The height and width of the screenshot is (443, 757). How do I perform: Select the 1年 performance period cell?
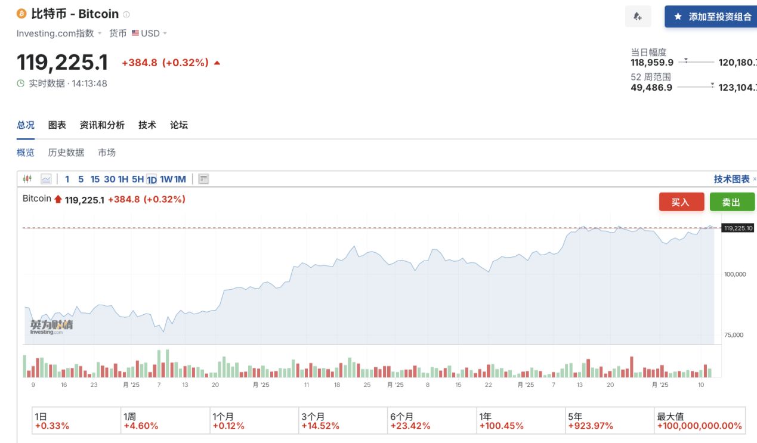pyautogui.click(x=521, y=421)
